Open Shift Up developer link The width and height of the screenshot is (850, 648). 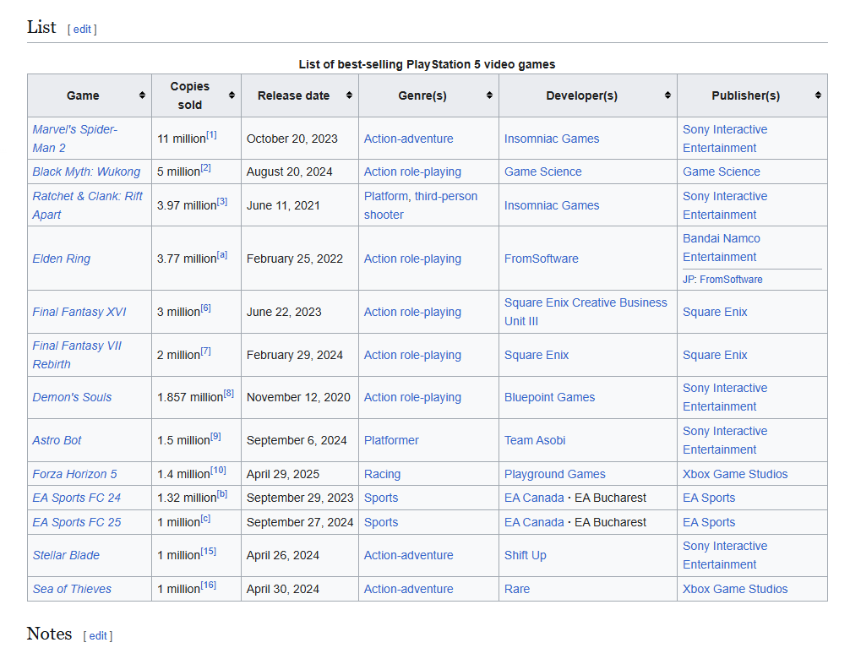coord(526,555)
